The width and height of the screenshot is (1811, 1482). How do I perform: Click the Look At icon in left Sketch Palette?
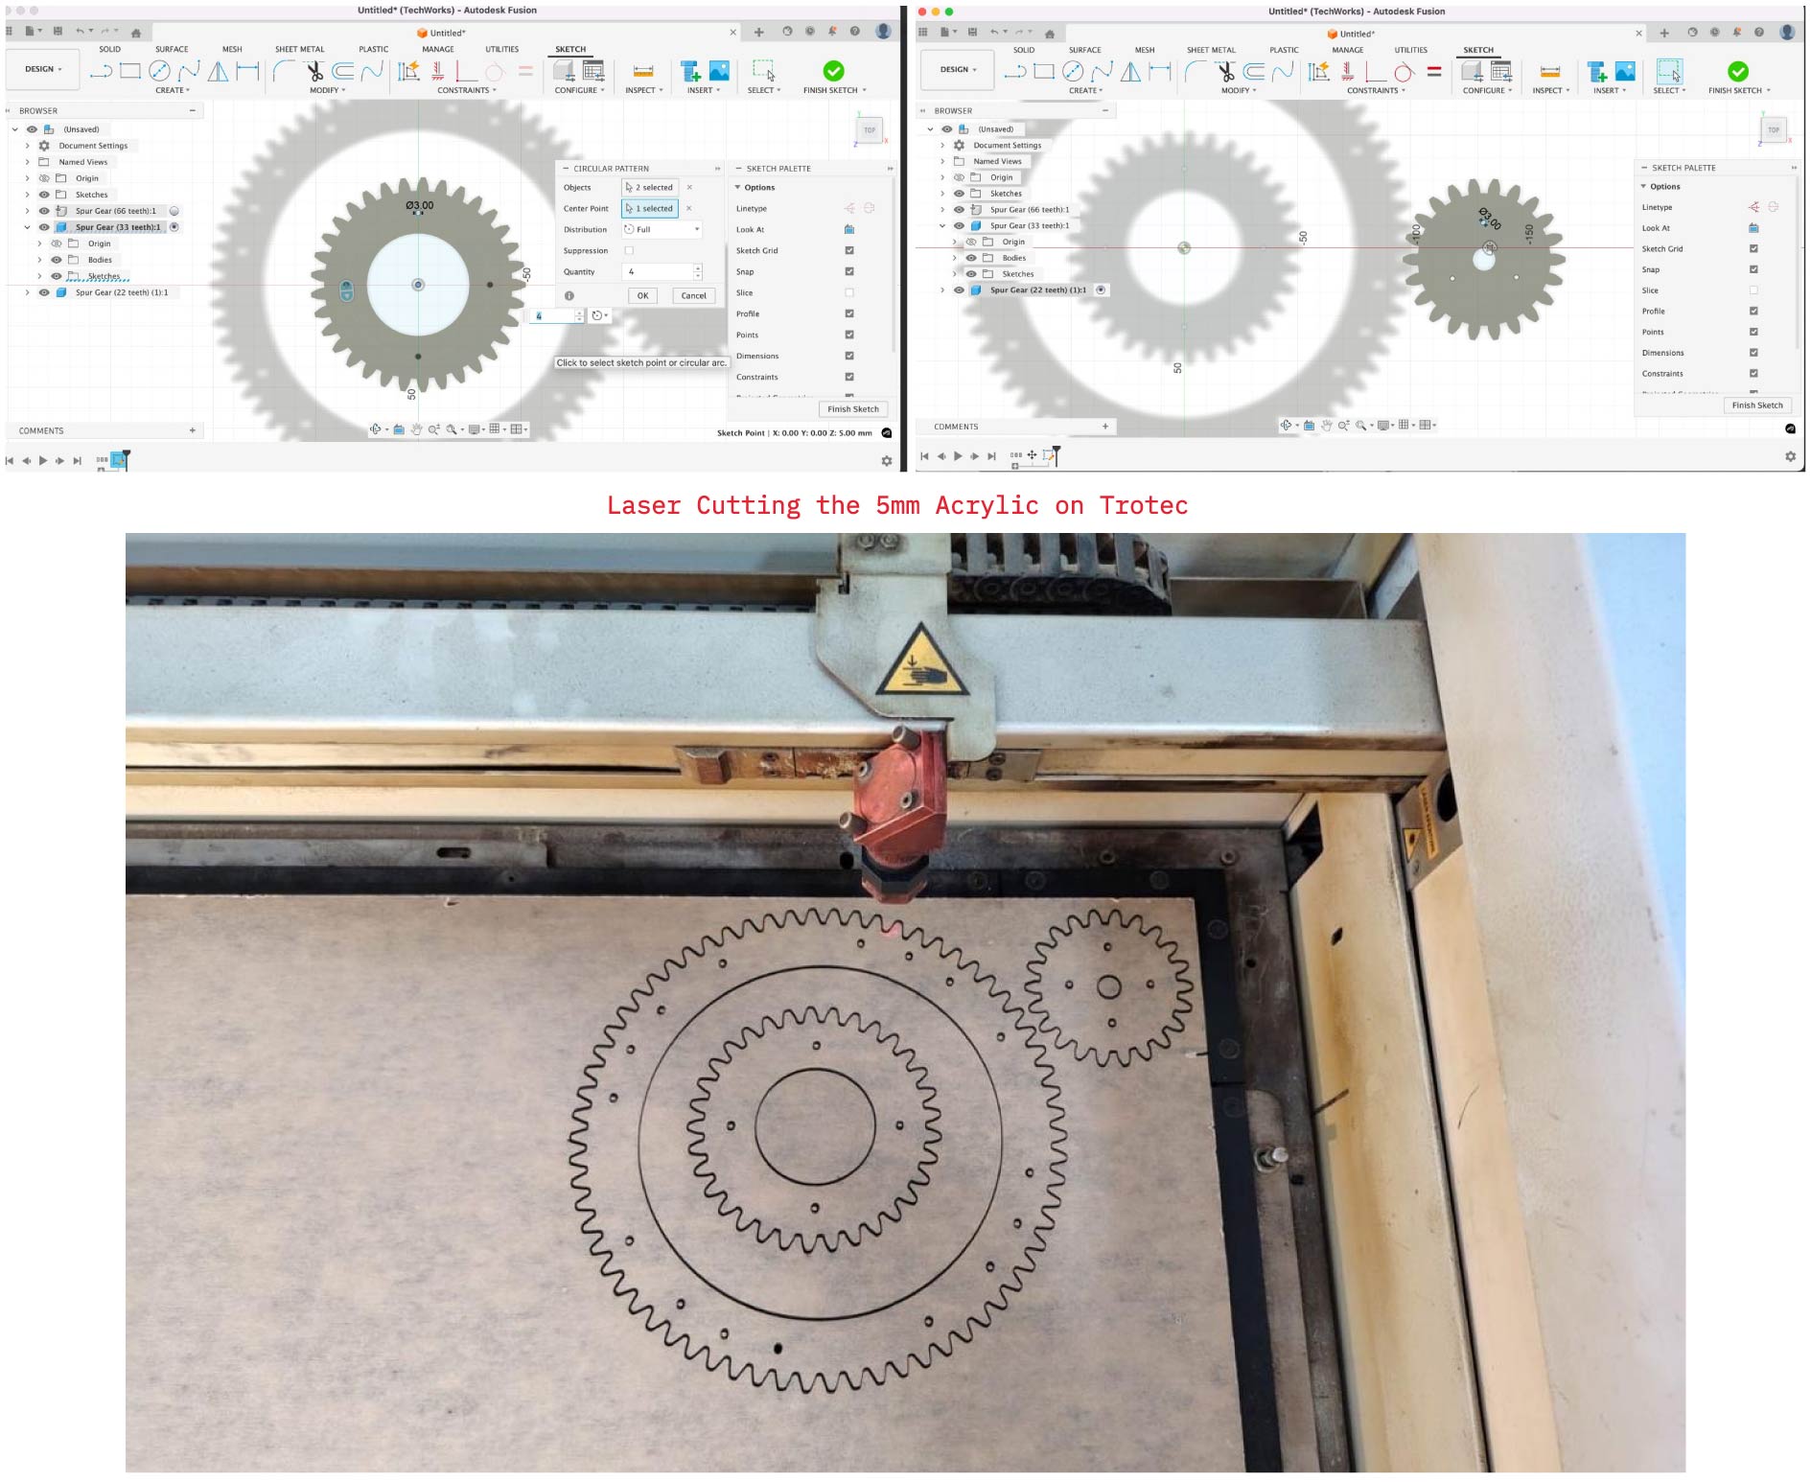click(x=849, y=230)
